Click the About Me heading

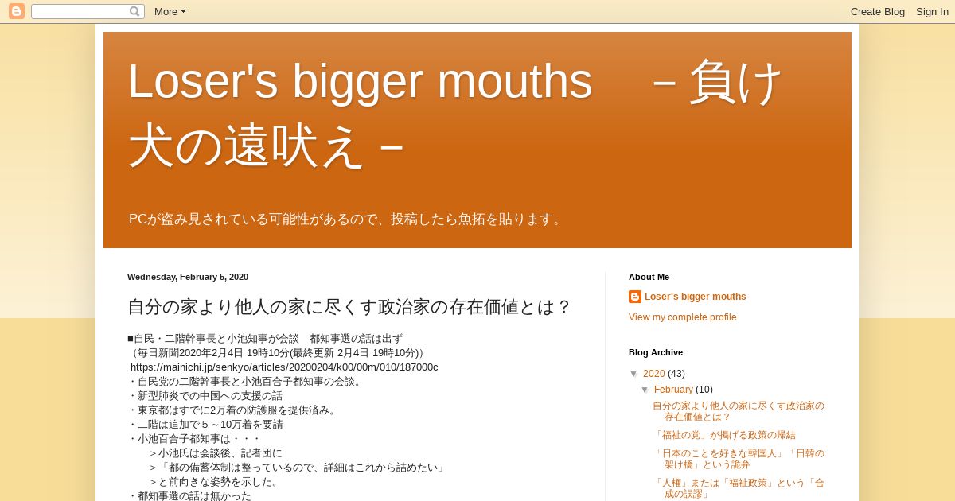click(649, 277)
